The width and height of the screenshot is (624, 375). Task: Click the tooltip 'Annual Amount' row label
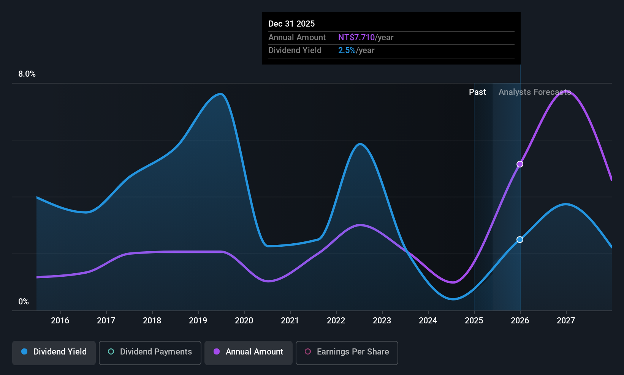tap(297, 37)
